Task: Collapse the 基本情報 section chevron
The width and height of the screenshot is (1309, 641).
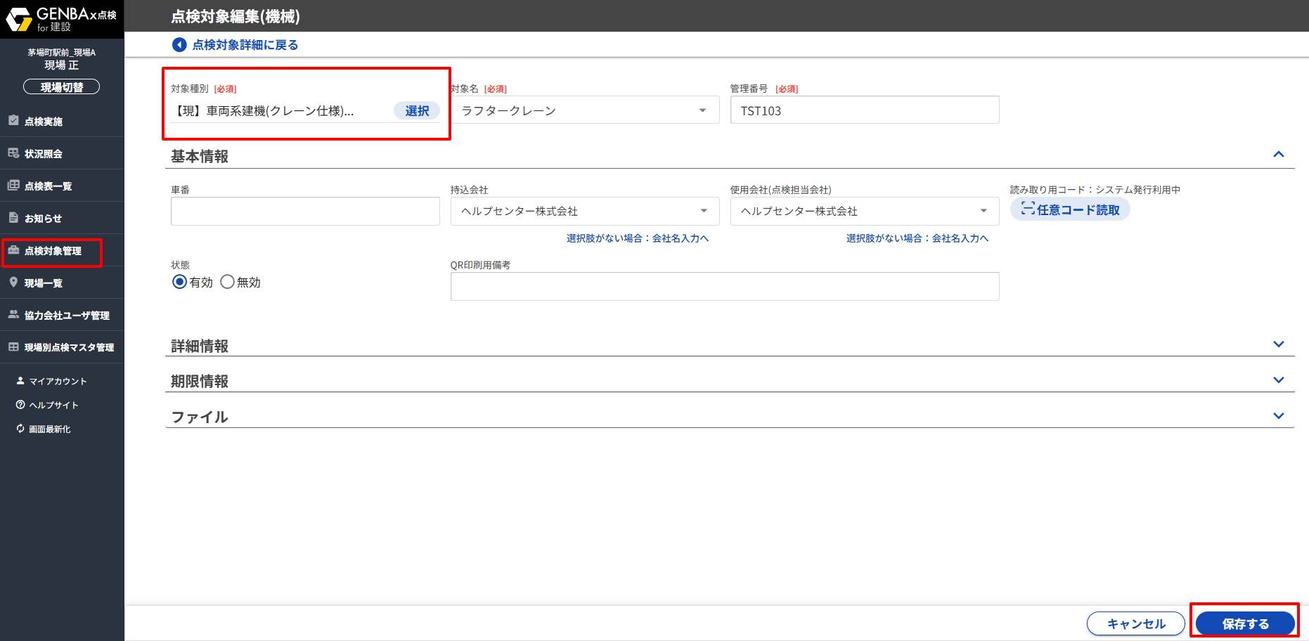Action: click(1278, 155)
